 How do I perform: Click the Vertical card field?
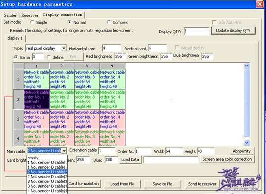click(x=157, y=48)
